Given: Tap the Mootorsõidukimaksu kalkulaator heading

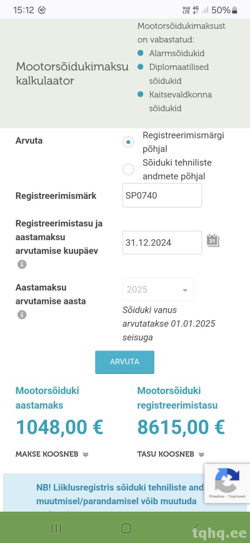Looking at the screenshot, I should 72,73.
